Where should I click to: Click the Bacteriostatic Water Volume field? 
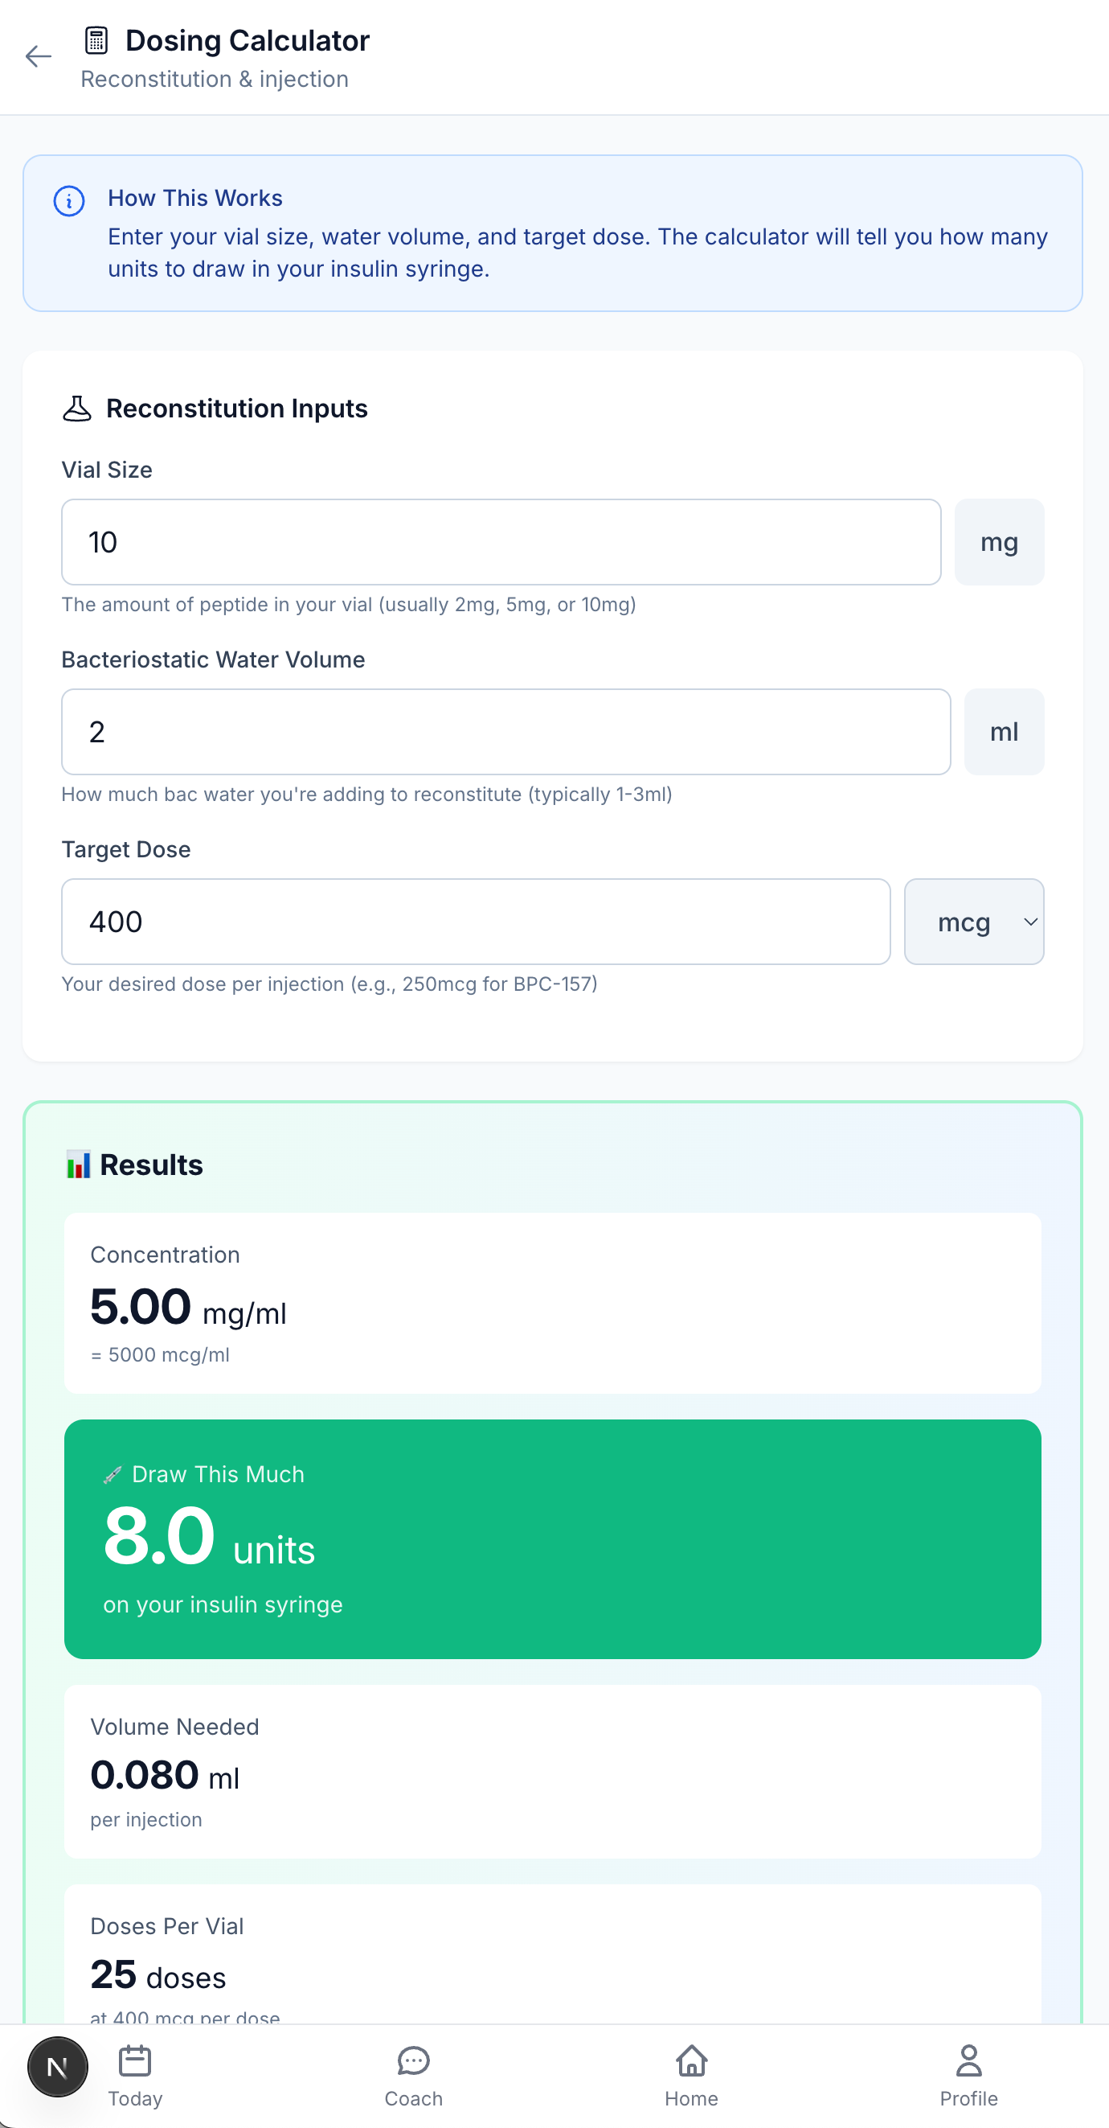505,732
